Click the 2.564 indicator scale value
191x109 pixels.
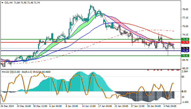click(x=185, y=71)
